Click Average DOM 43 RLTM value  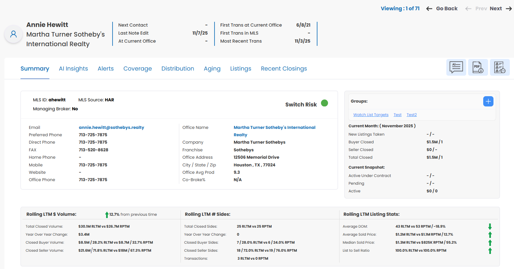point(420,227)
